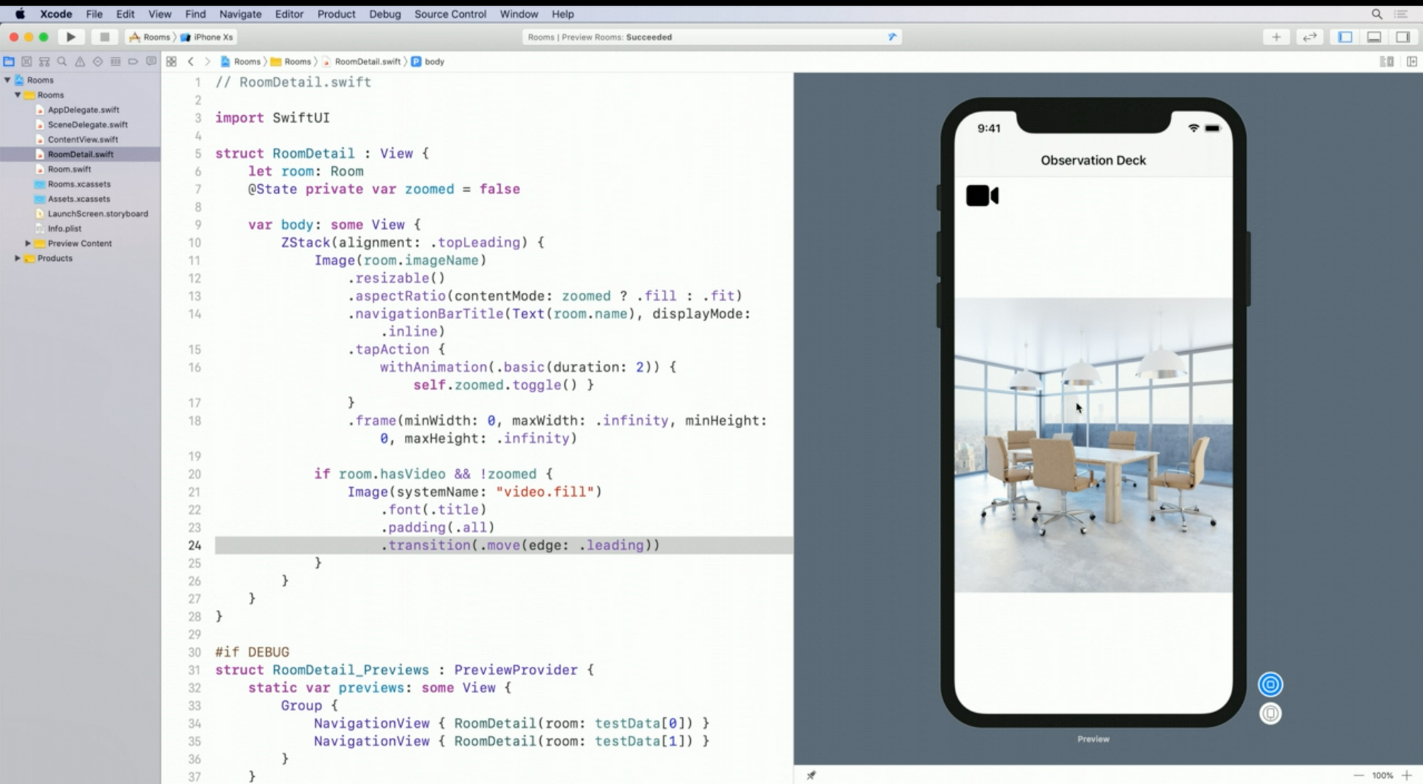
Task: Click the zoom in plus button
Action: point(1406,775)
